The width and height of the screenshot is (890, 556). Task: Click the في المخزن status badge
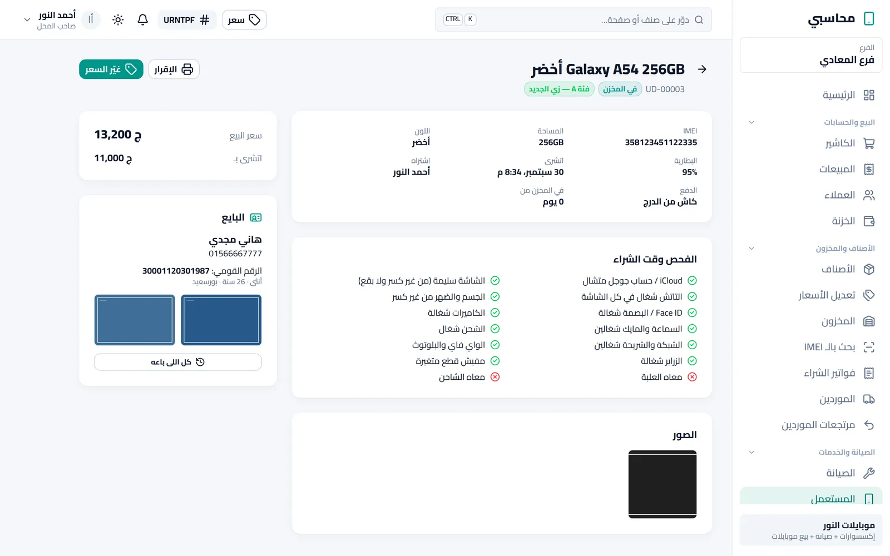620,89
